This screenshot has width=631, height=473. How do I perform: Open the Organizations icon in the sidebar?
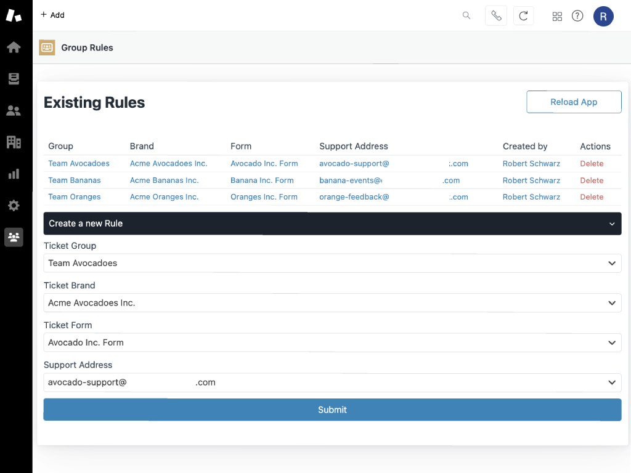13,142
